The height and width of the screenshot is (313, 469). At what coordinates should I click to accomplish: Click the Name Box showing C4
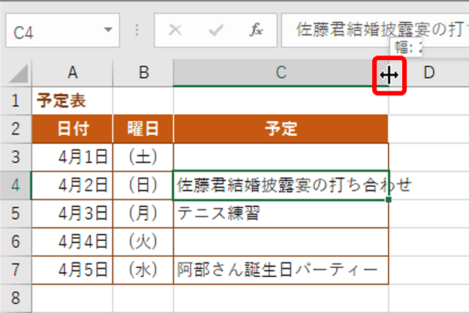click(x=62, y=30)
